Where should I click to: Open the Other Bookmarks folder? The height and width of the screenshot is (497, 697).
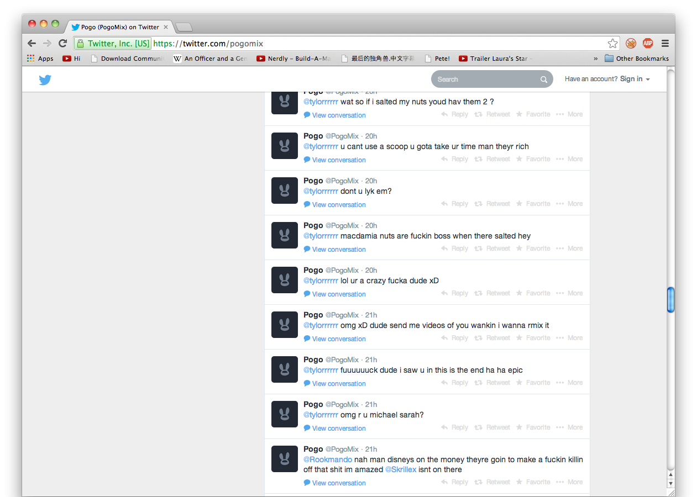tap(636, 59)
